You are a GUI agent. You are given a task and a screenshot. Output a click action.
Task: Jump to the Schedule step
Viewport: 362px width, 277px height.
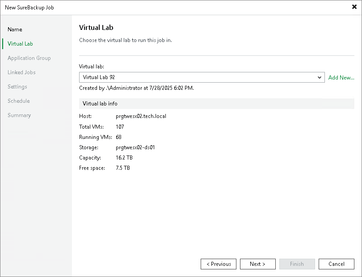coord(18,101)
